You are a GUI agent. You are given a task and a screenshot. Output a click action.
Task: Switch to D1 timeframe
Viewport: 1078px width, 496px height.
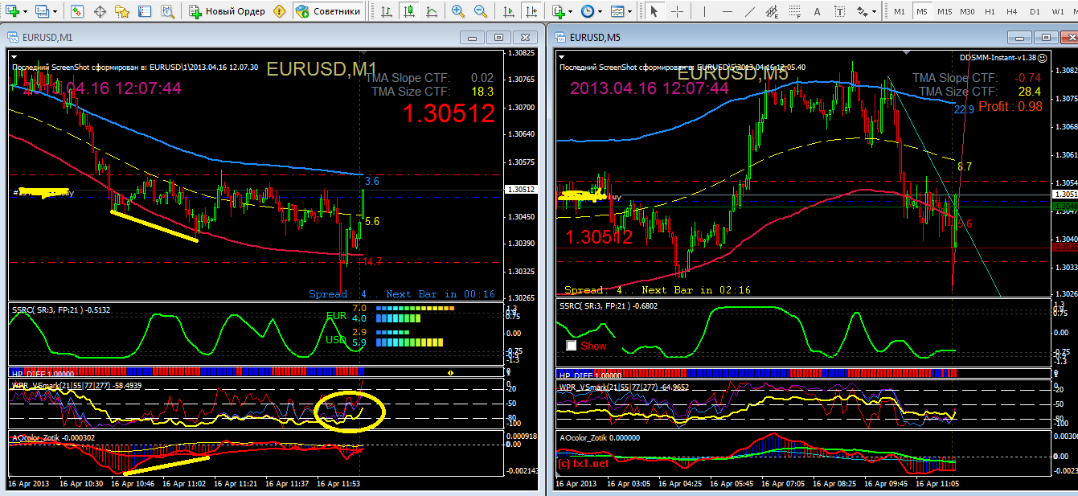(x=1034, y=11)
